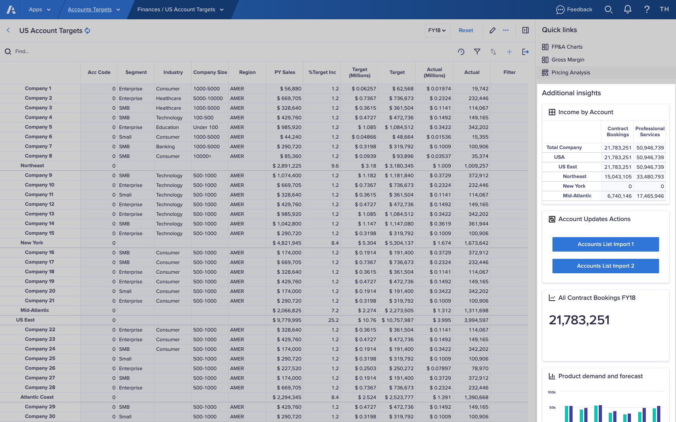The height and width of the screenshot is (422, 676).
Task: Open the history/restore icon above the grid
Action: pyautogui.click(x=461, y=51)
